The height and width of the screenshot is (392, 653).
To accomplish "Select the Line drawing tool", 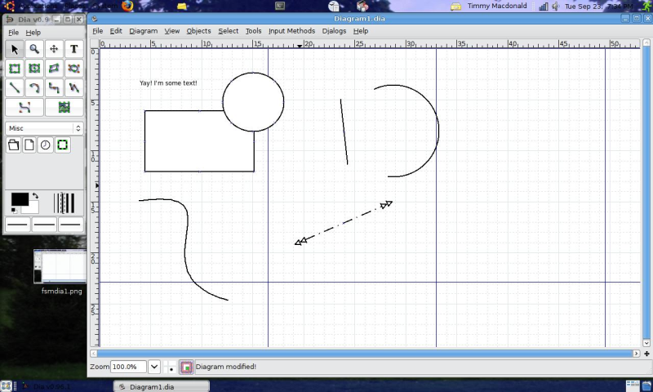I will (x=15, y=87).
